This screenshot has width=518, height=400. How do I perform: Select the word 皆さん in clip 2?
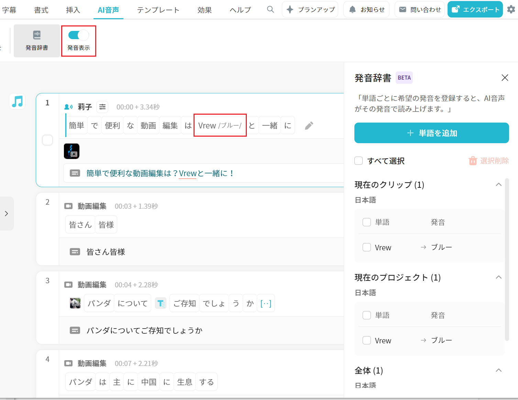(80, 225)
